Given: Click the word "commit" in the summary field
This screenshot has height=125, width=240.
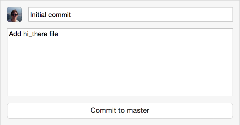Looking at the screenshot, I should [61, 15].
